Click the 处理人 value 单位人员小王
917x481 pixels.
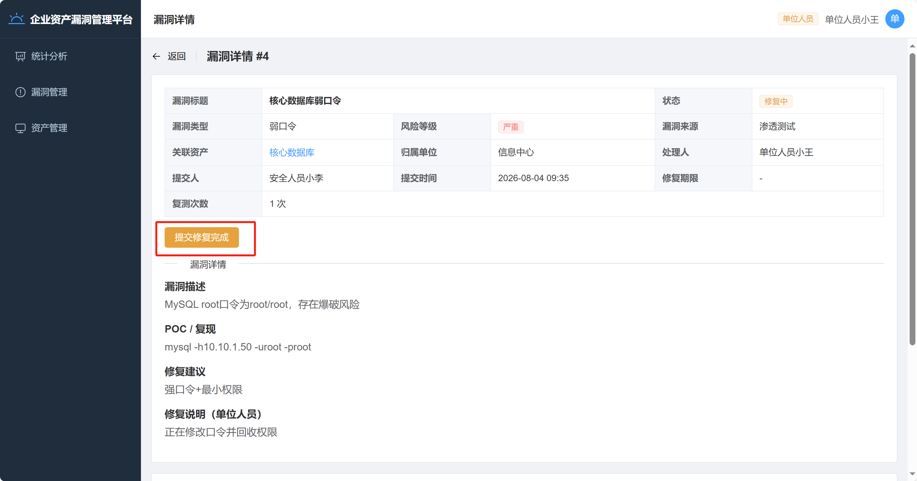click(x=786, y=152)
